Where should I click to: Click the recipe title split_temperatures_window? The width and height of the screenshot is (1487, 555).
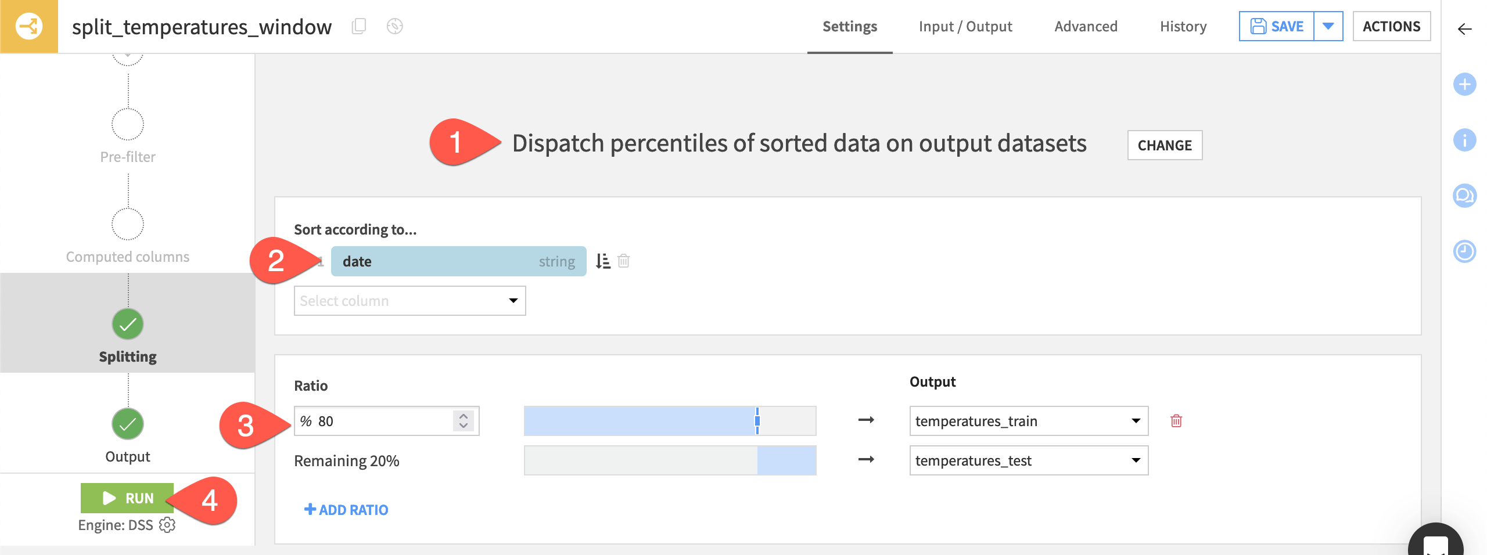pyautogui.click(x=202, y=27)
